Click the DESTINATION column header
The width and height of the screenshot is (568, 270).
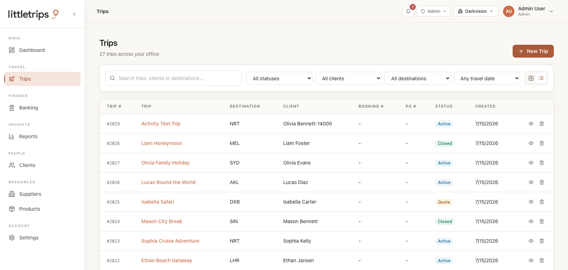click(245, 106)
